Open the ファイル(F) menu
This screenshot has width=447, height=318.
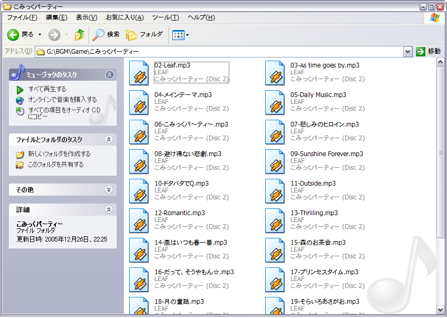(22, 18)
